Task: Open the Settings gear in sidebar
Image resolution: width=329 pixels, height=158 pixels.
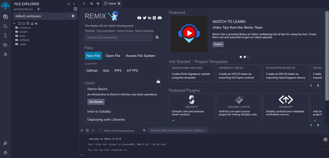Action: tap(6, 152)
